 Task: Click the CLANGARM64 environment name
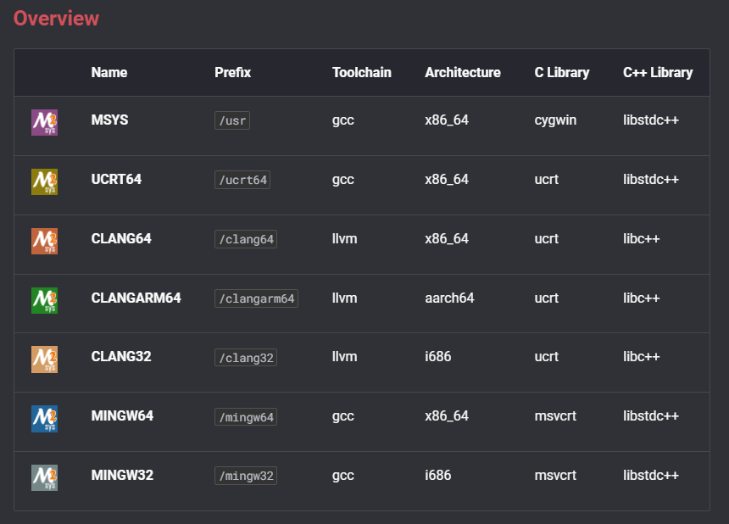[136, 298]
